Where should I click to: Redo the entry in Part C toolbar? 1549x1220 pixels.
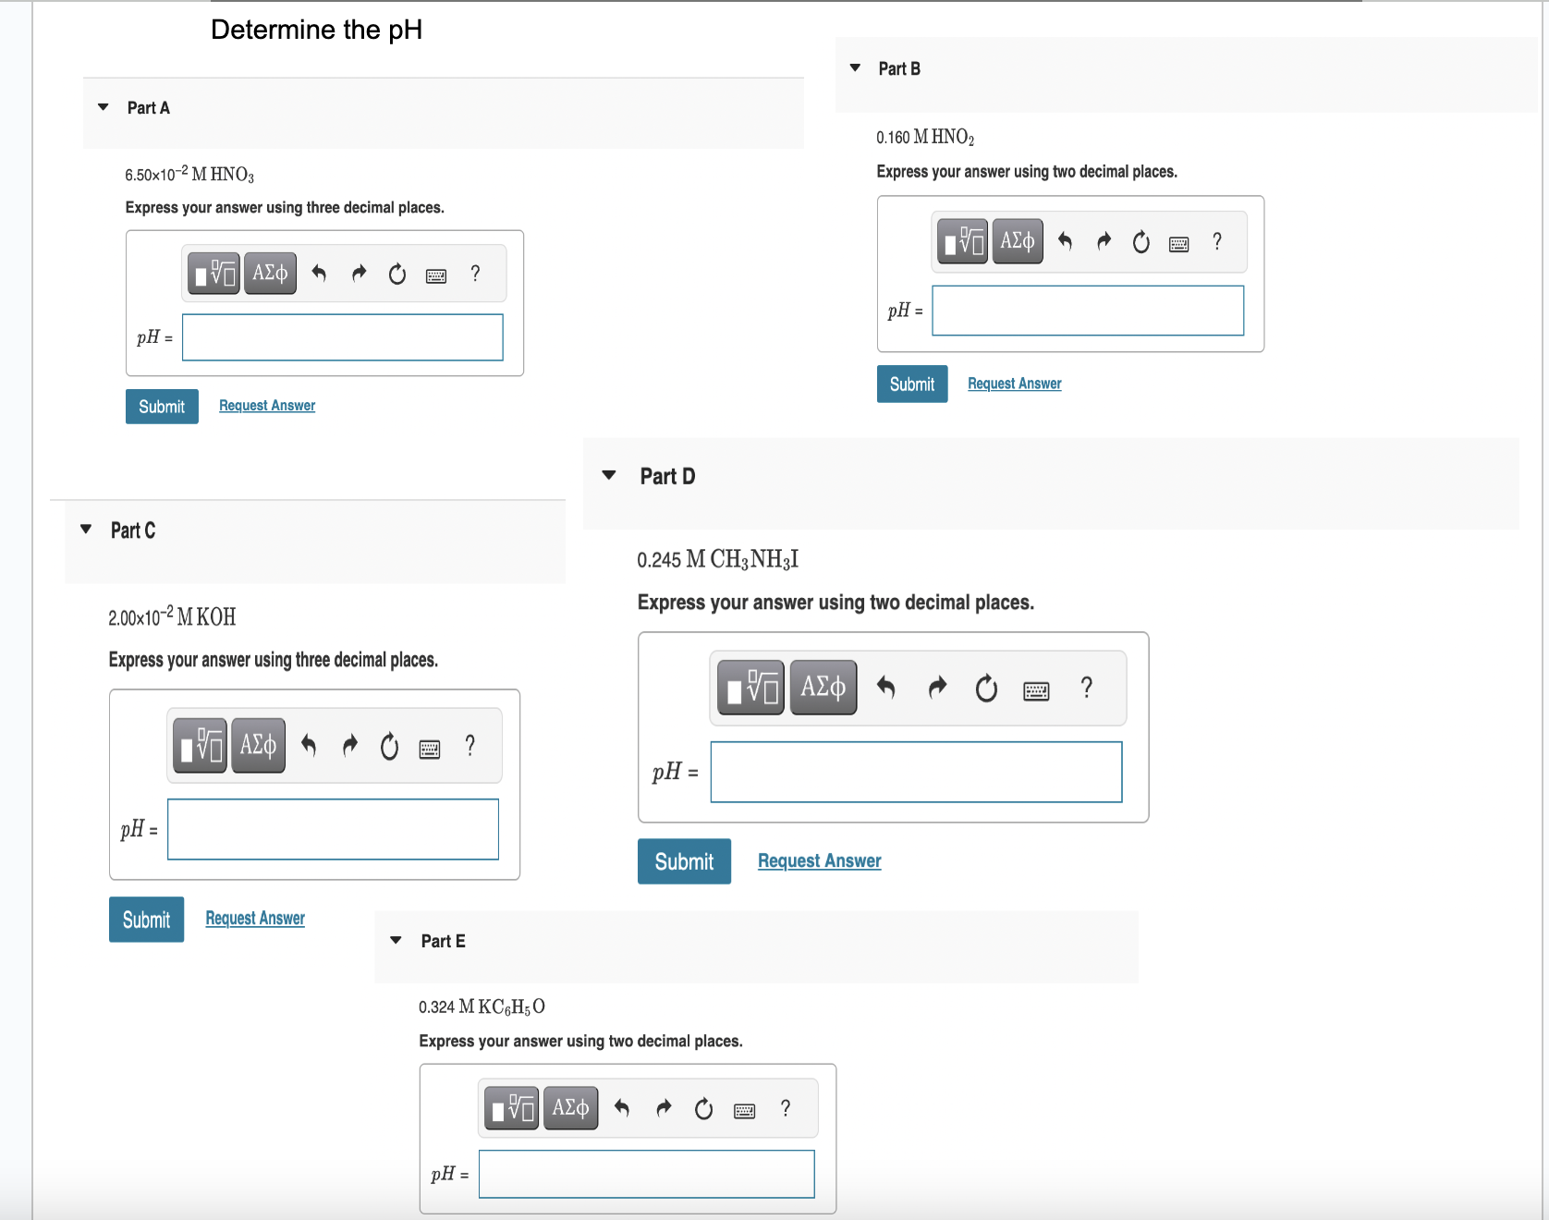coord(349,745)
